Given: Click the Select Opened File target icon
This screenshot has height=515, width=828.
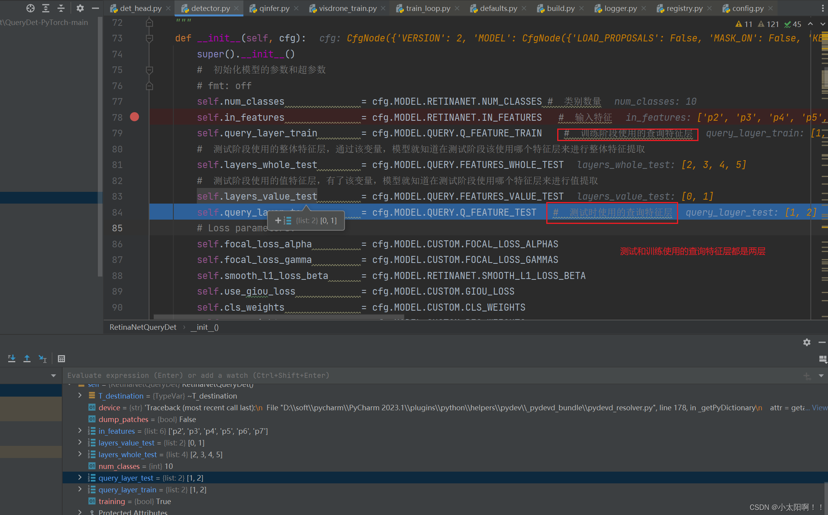Looking at the screenshot, I should click(31, 8).
